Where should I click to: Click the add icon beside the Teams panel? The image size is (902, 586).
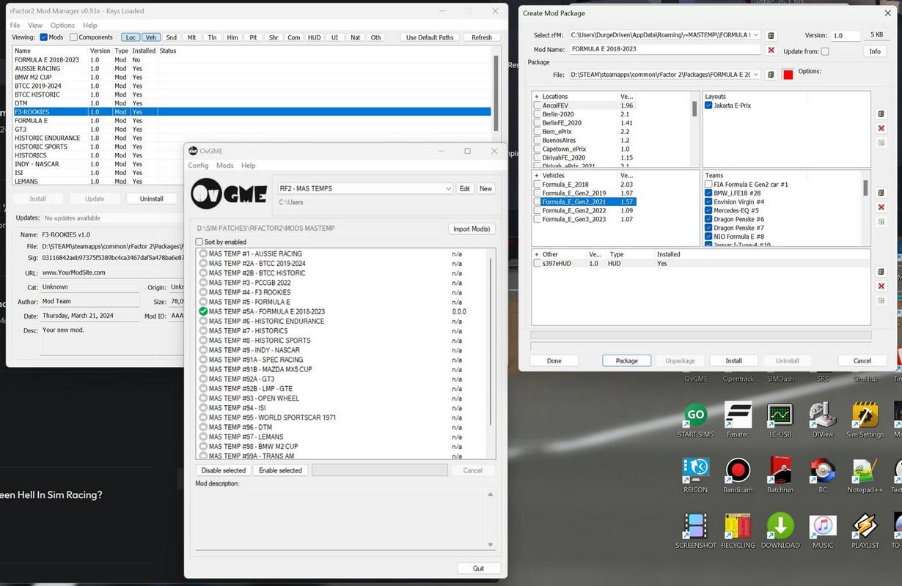[881, 193]
